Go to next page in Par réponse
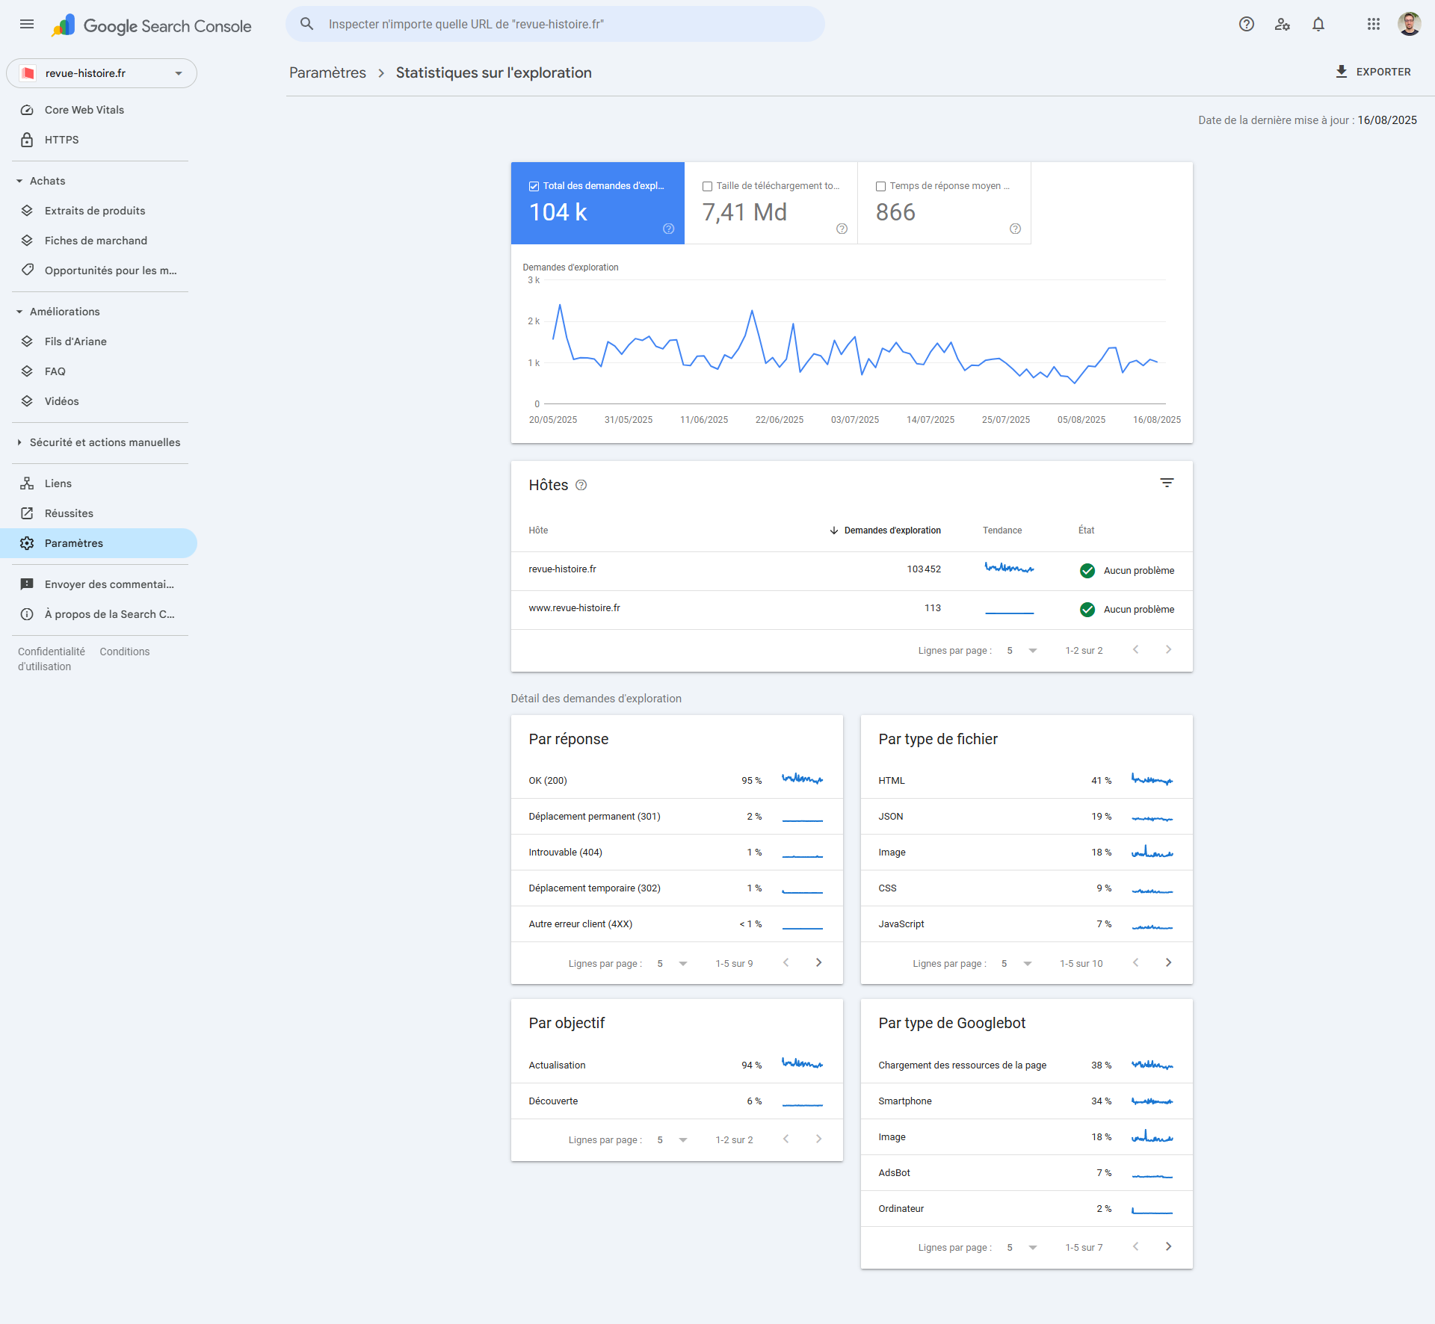 [818, 963]
